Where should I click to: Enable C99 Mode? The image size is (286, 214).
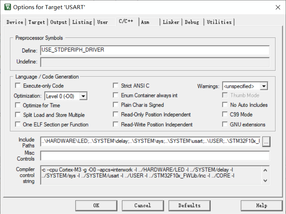coord(225,114)
